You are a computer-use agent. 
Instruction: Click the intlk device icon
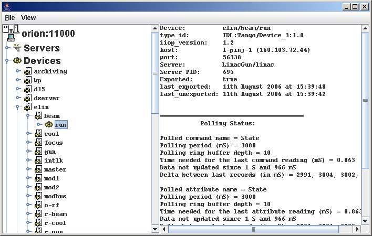pos(38,160)
